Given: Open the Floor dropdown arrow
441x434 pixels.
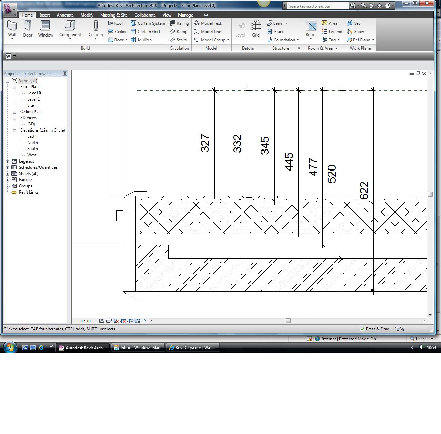Looking at the screenshot, I should click(126, 40).
